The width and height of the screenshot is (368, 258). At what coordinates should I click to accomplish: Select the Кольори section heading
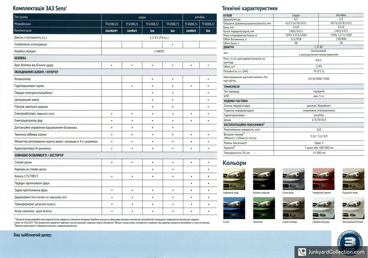point(234,163)
